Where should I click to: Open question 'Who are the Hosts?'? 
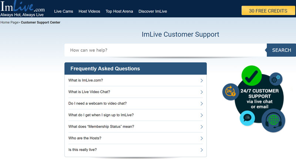(85, 138)
